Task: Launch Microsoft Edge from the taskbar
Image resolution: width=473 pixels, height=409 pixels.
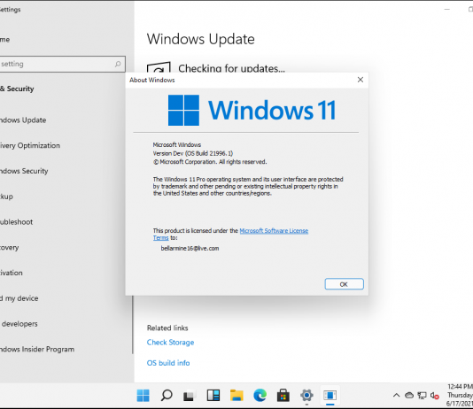Action: tap(260, 396)
